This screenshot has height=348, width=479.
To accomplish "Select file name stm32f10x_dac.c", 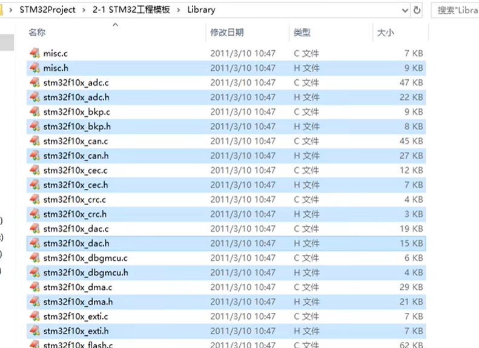I will click(x=76, y=229).
